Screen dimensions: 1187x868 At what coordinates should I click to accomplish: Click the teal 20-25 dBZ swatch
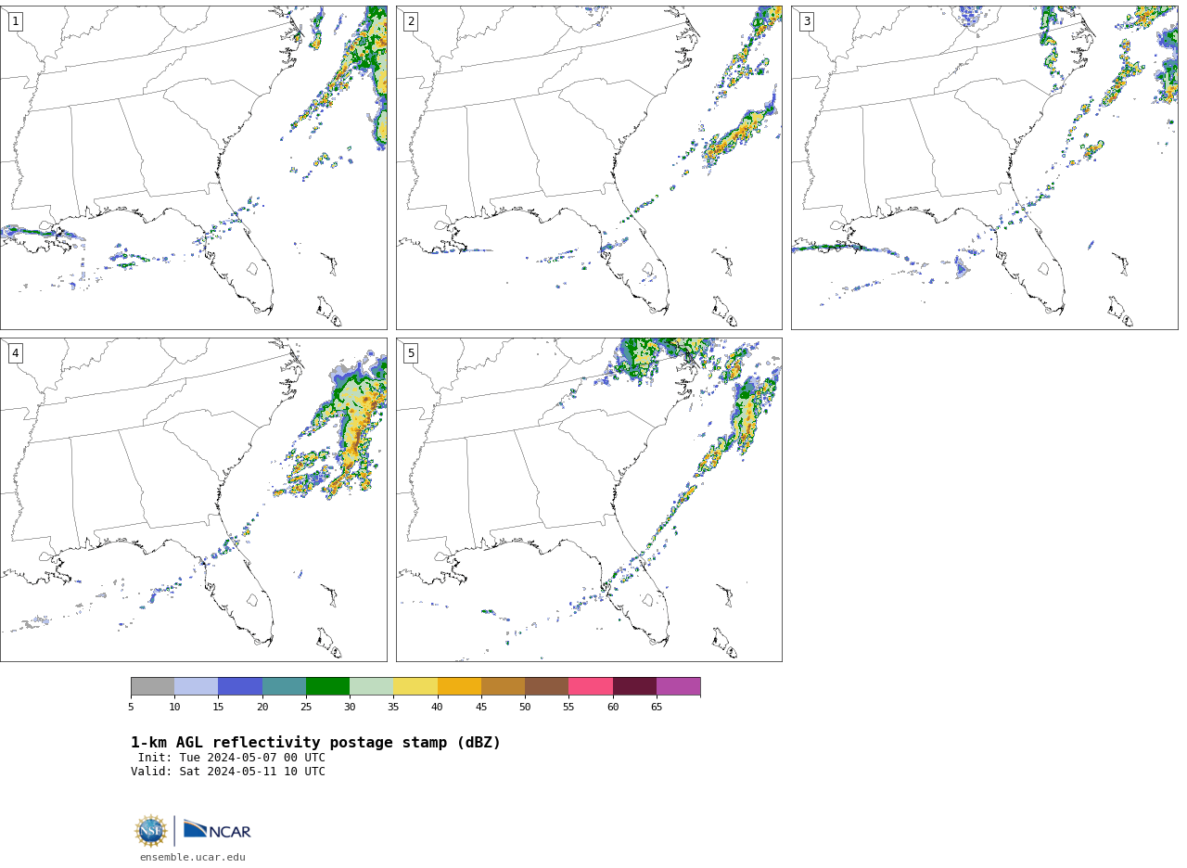[x=284, y=686]
